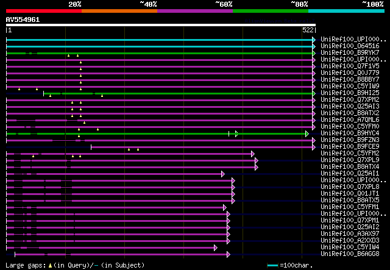The height and width of the screenshot is (270, 390).
Task: Click the arrowhead ending the C5YFM0 alignment bar
Action: (314, 127)
